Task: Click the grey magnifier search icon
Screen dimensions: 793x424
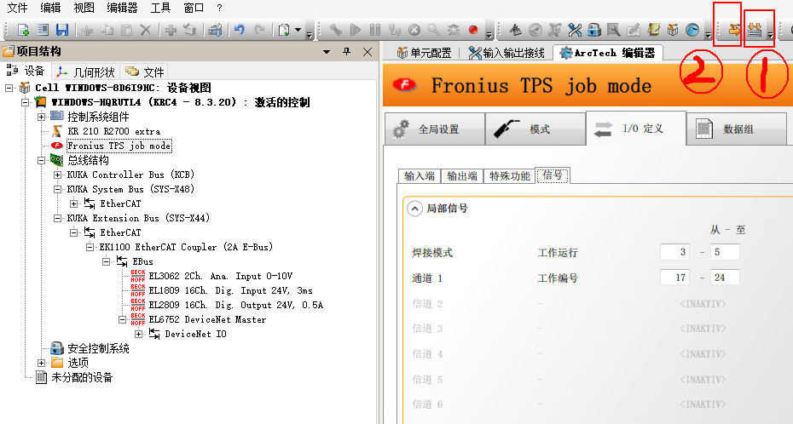Action: pyautogui.click(x=434, y=31)
